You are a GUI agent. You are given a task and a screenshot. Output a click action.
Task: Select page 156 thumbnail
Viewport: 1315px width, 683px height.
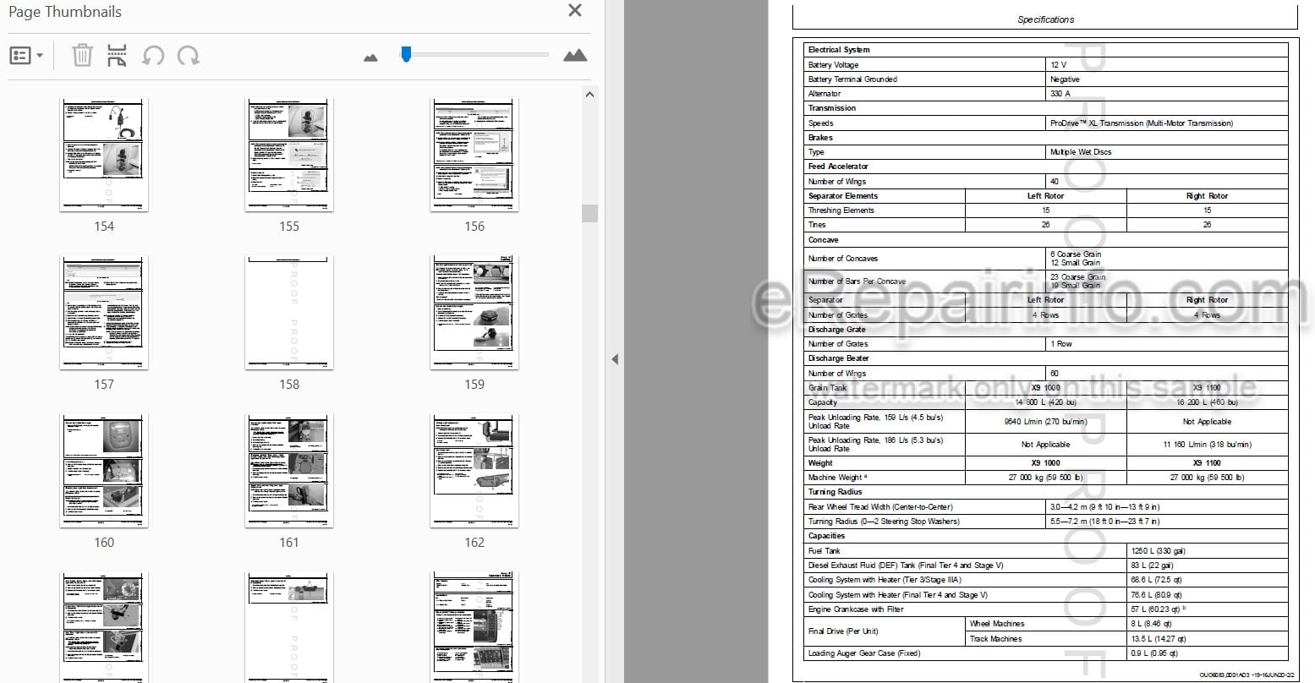(x=474, y=154)
